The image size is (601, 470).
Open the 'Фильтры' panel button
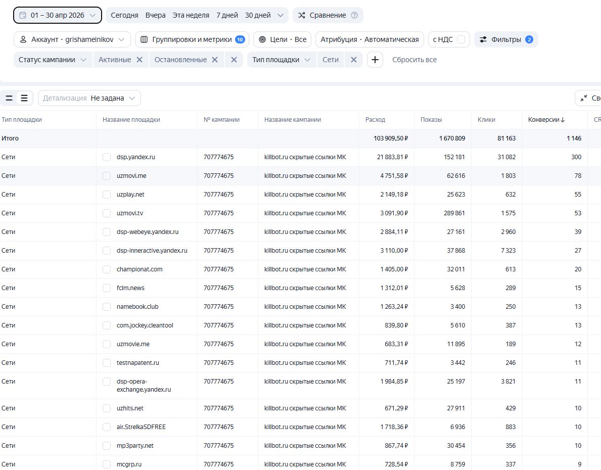(506, 39)
